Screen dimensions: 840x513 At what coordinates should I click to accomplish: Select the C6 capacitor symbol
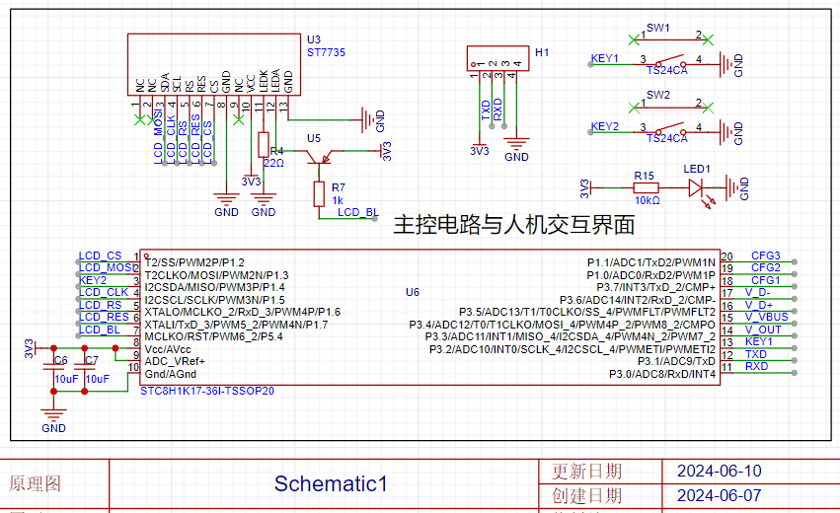click(x=53, y=367)
